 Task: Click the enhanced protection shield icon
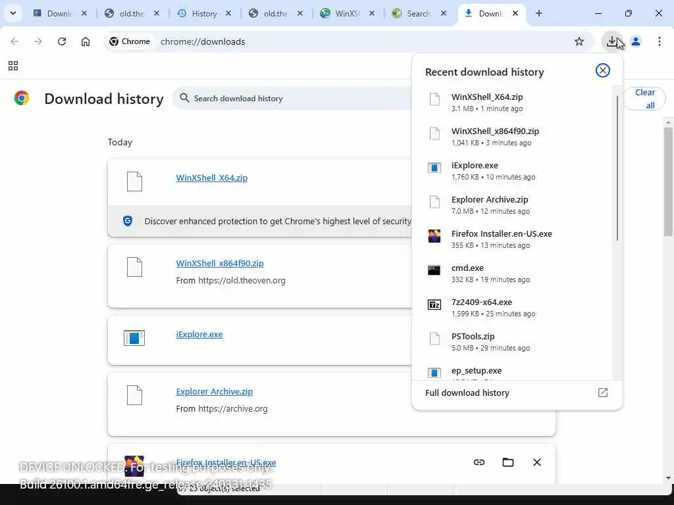pos(128,221)
